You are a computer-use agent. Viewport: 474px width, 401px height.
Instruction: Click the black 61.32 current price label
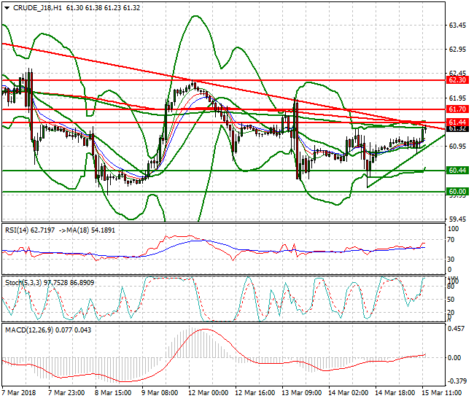(x=457, y=129)
